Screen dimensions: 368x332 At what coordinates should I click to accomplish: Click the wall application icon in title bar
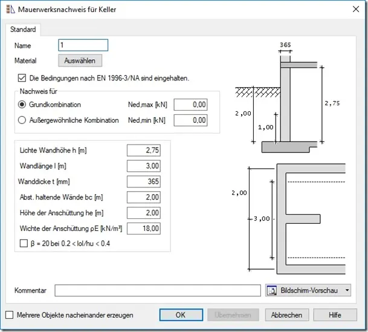[10, 10]
